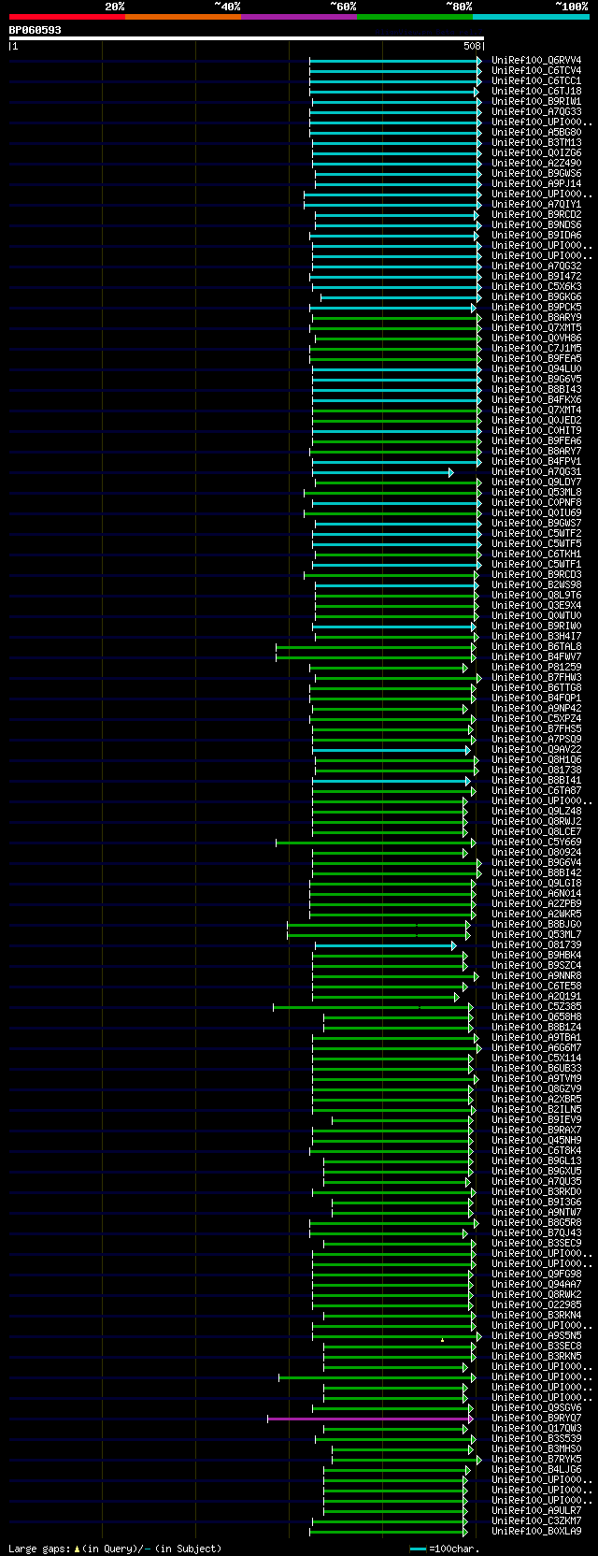Image resolution: width=598 pixels, height=1556 pixels.
Task: Select the UniRef100_B4LJG6 label
Action: point(536,1470)
